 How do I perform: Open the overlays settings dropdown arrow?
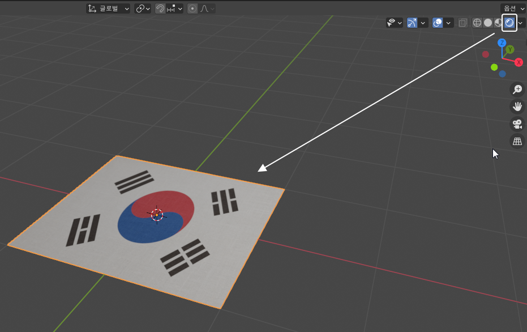coord(448,23)
